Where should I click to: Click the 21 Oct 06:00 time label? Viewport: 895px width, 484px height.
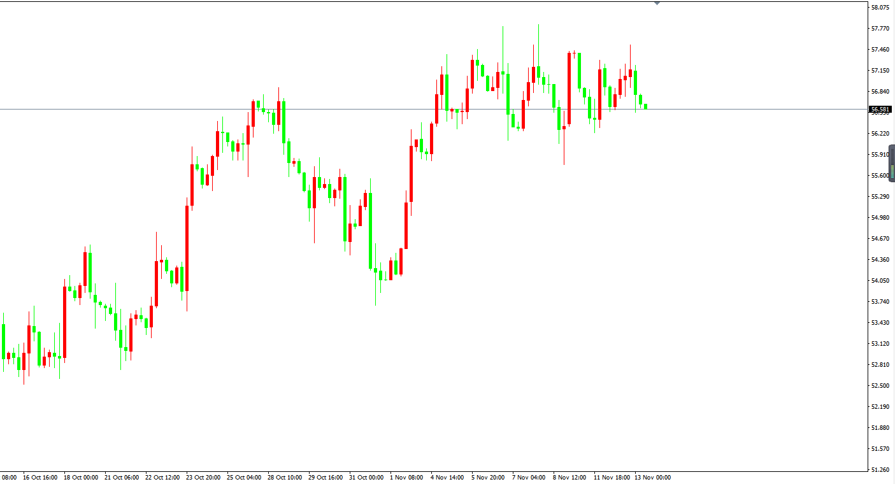tap(122, 477)
